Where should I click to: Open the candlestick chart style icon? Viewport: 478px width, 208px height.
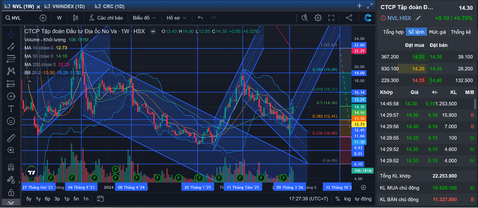(75, 18)
